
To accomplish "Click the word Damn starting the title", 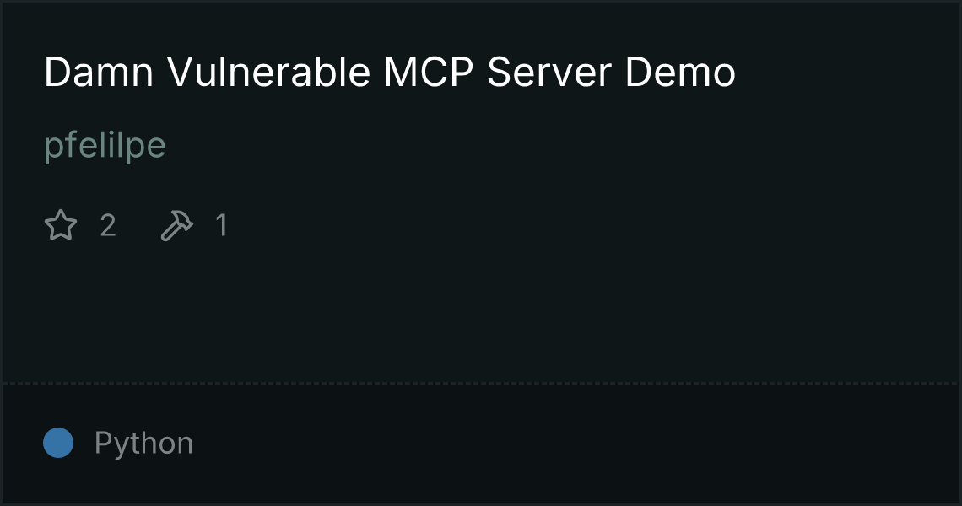I will point(99,73).
